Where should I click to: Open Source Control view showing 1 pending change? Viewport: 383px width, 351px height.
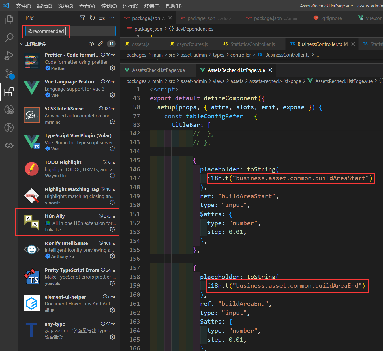pos(9,74)
